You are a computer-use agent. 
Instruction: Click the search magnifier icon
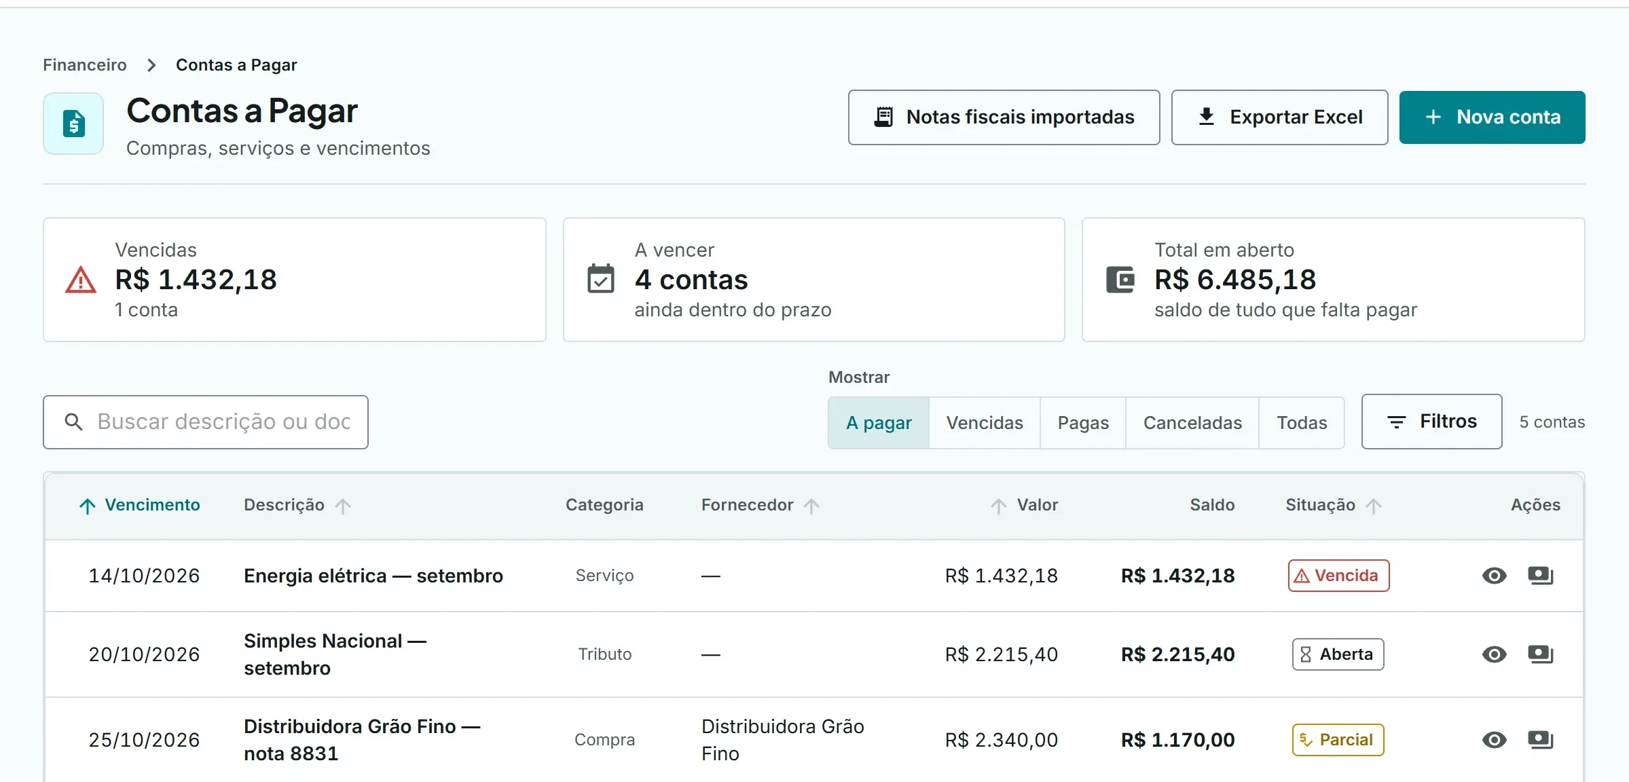(x=73, y=422)
